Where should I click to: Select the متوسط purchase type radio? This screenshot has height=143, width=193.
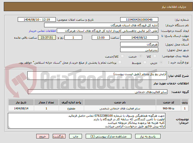(145, 62)
